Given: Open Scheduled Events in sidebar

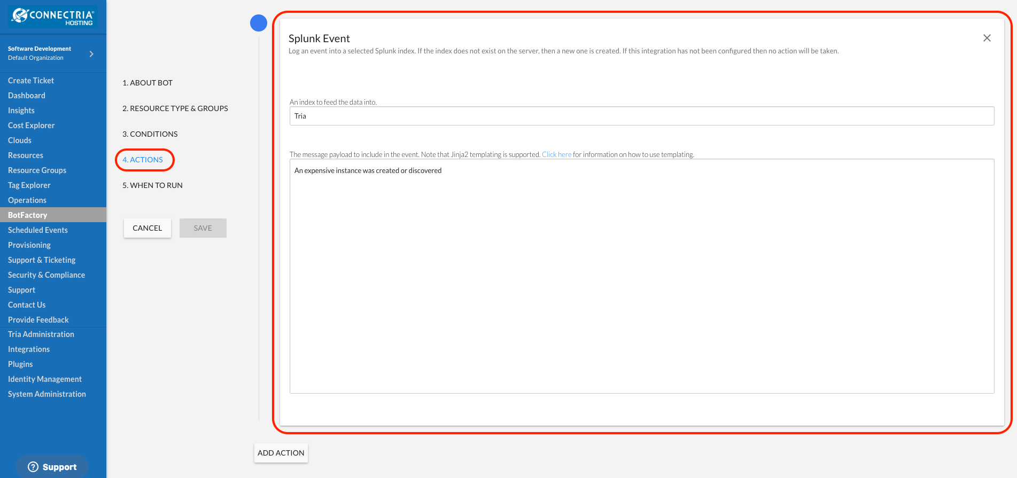Looking at the screenshot, I should click(38, 230).
